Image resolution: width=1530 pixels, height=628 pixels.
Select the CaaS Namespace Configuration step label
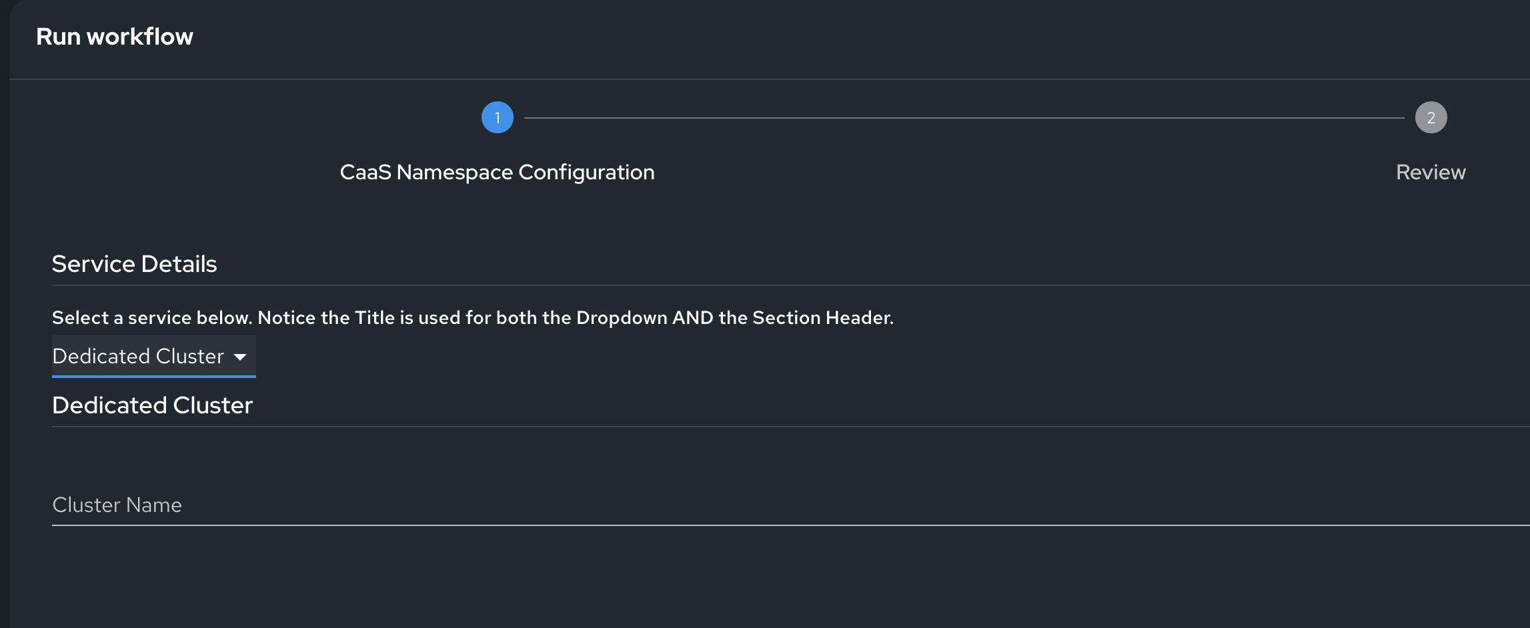click(497, 172)
